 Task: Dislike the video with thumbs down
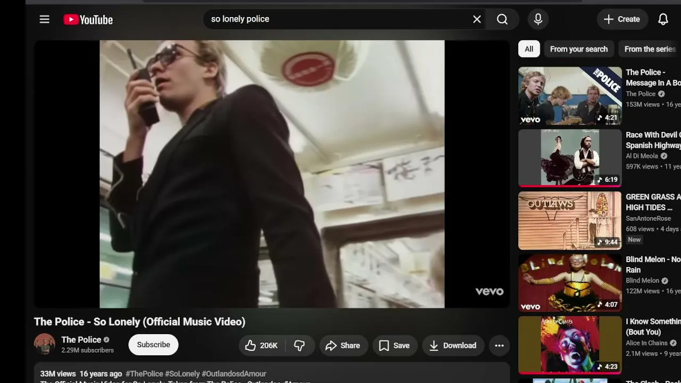point(300,346)
